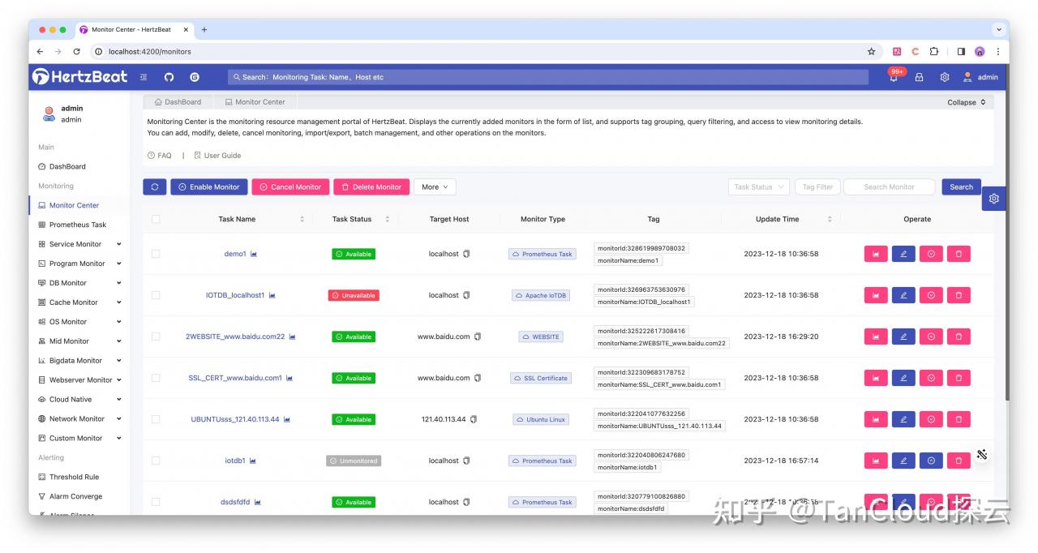Click the Delete Monitor button
Image resolution: width=1038 pixels, height=553 pixels.
[371, 186]
